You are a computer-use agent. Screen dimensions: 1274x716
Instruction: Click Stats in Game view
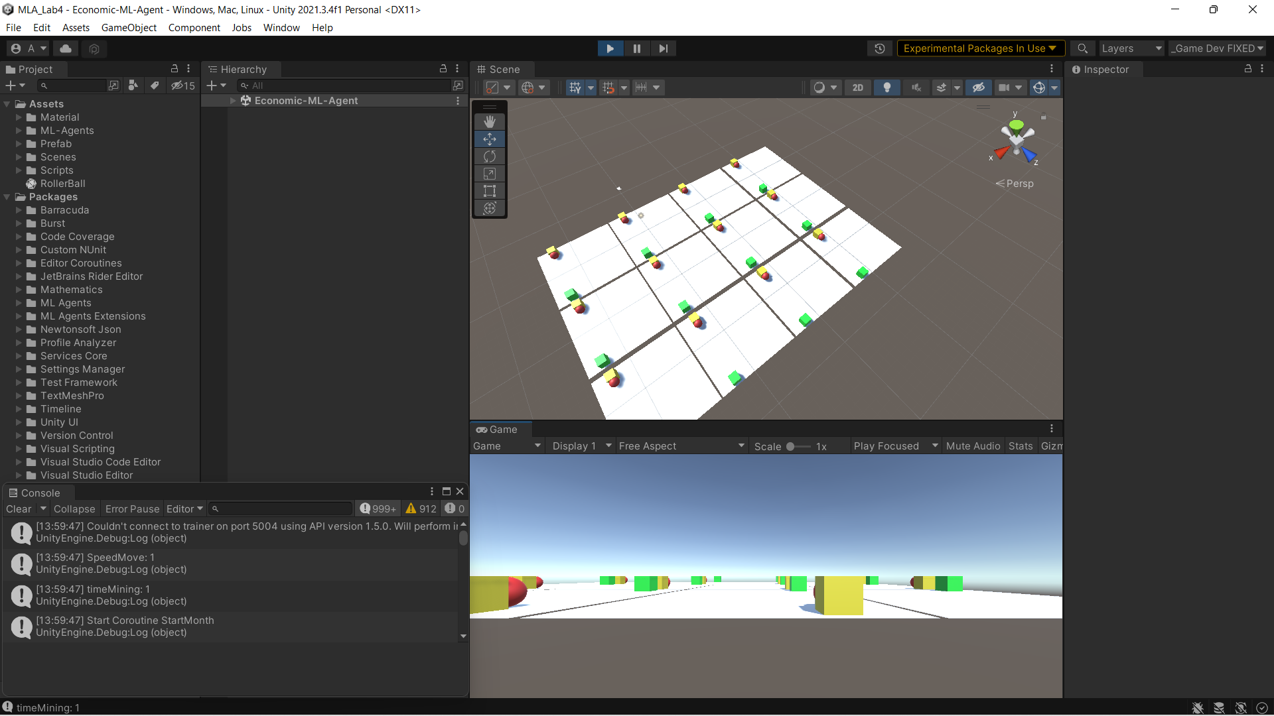1021,446
